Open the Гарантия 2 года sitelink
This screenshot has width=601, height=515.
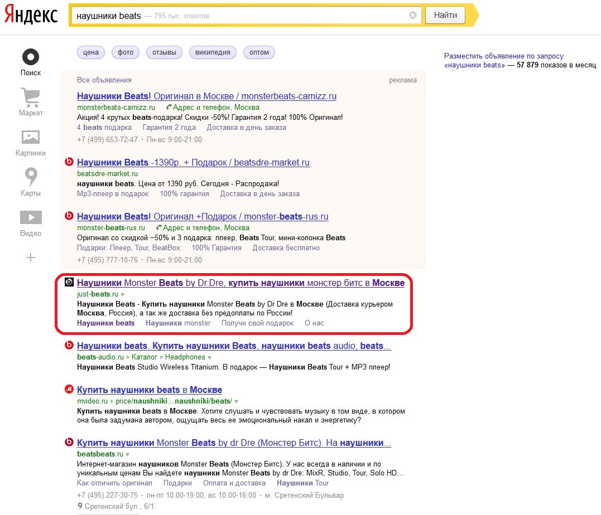[x=169, y=128]
